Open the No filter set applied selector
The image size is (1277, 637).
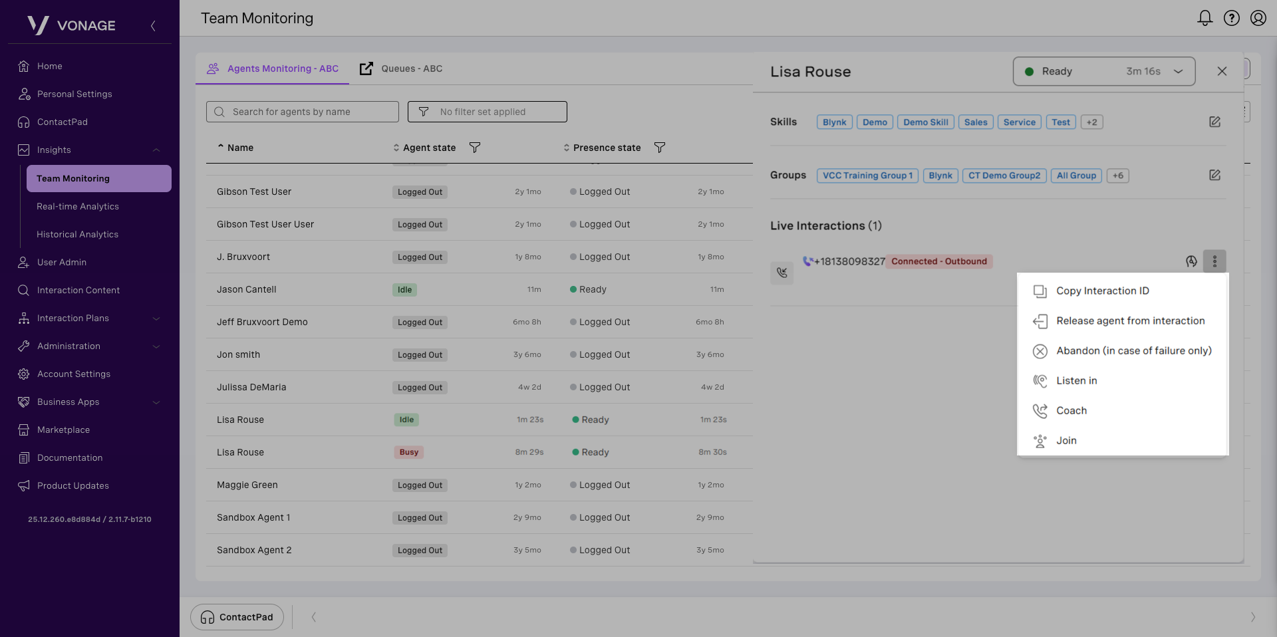pyautogui.click(x=487, y=112)
